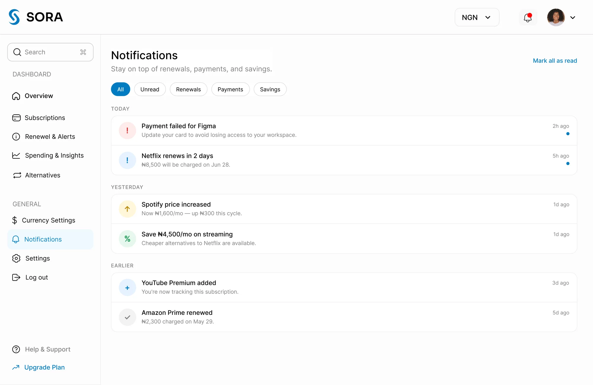Click the user avatar photo
Image resolution: width=593 pixels, height=385 pixels.
click(556, 17)
